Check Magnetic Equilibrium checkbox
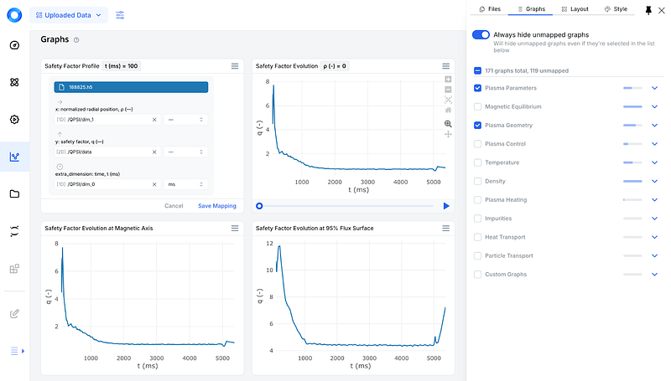Screen dimensions: 671x381 point(477,107)
